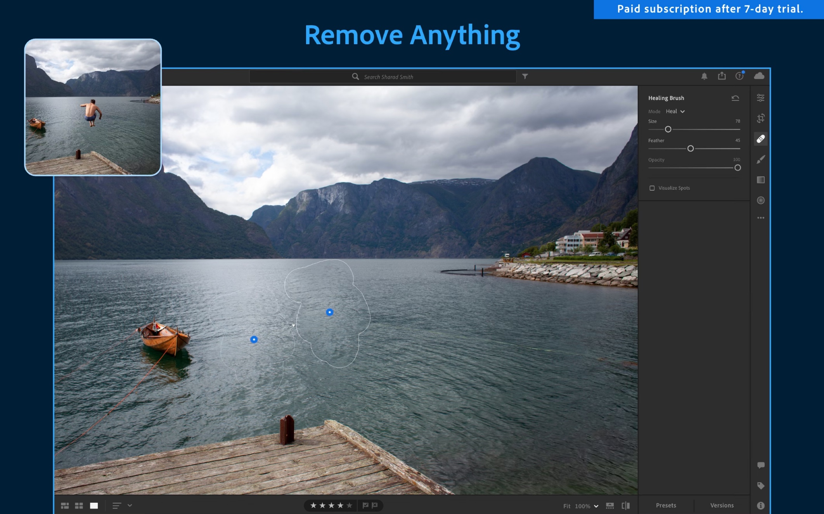Click the Fit zoom button
The height and width of the screenshot is (514, 824).
coord(566,506)
